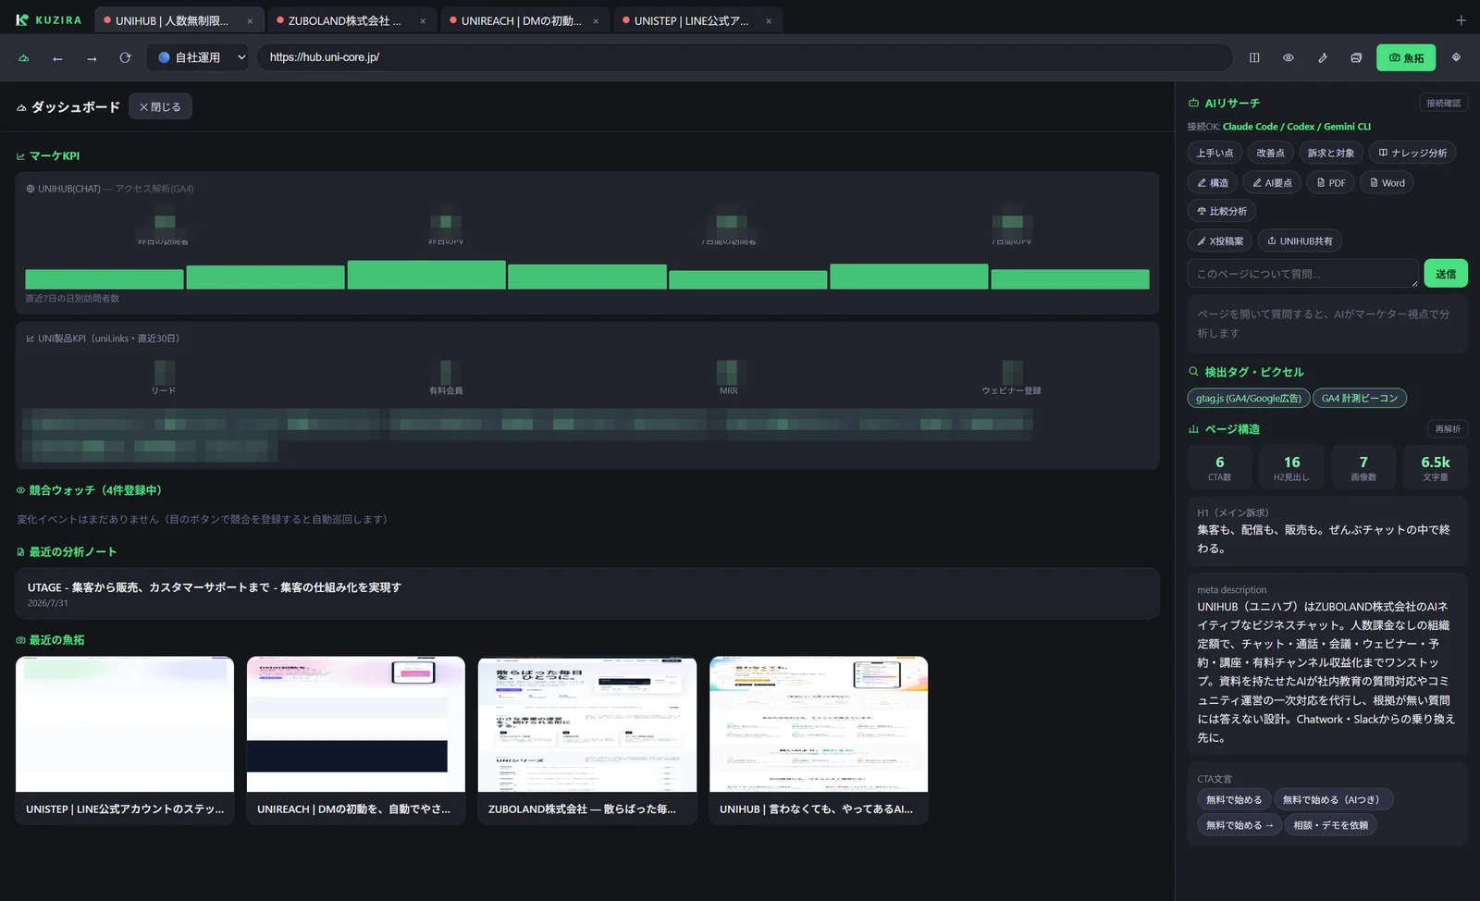Click the GA4 計測ビーコン tag
Image resolution: width=1480 pixels, height=901 pixels.
tap(1360, 398)
